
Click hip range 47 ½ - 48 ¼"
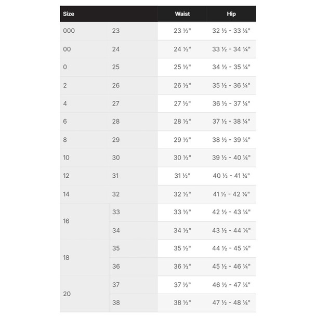pos(231,302)
